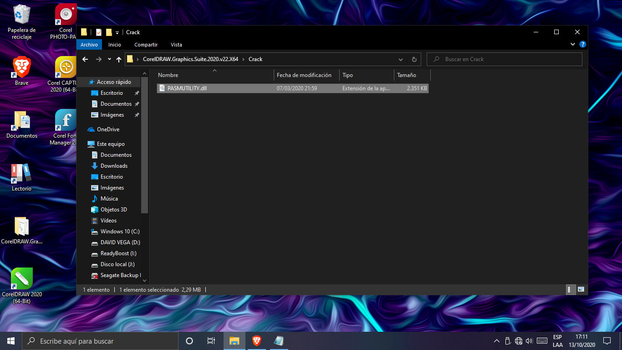Click CorelDRAW.Graphics.Suite.2020.v22.X64 breadcrumb
Image resolution: width=622 pixels, height=350 pixels.
(190, 59)
